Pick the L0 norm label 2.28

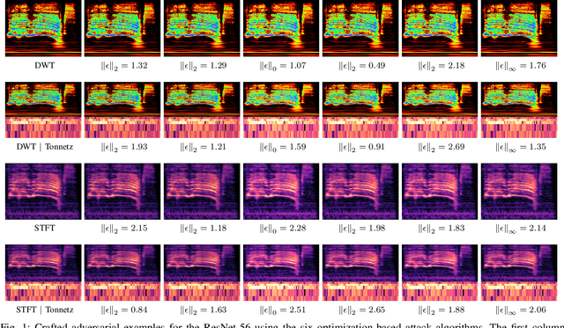[x=283, y=229]
